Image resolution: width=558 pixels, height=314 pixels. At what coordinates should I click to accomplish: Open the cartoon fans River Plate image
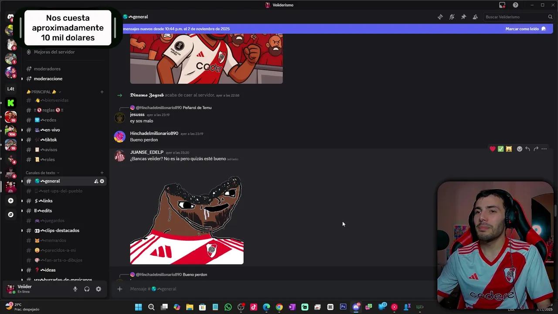coord(206,58)
